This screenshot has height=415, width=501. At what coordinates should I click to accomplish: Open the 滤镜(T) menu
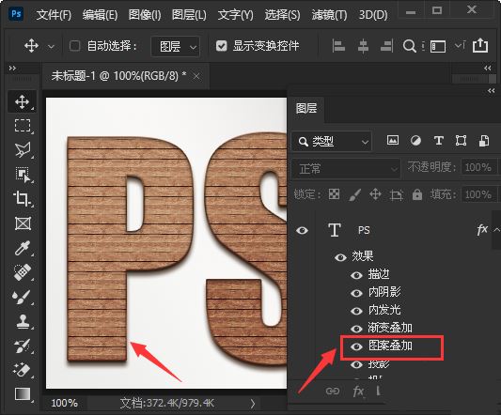click(x=329, y=15)
